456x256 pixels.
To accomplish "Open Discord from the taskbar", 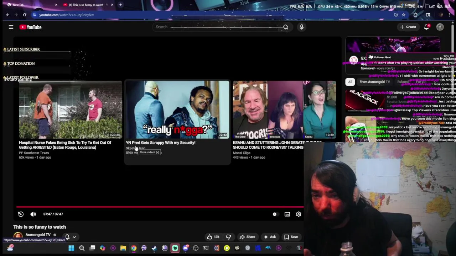I will coord(185,248).
